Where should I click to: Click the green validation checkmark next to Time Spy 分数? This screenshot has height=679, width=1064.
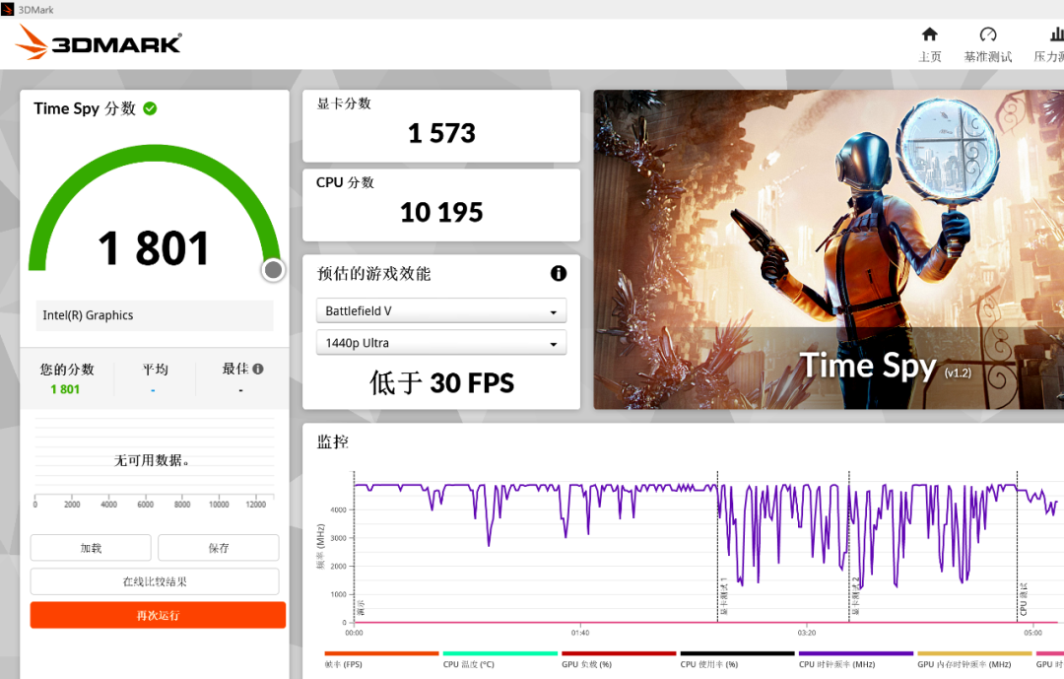(150, 108)
